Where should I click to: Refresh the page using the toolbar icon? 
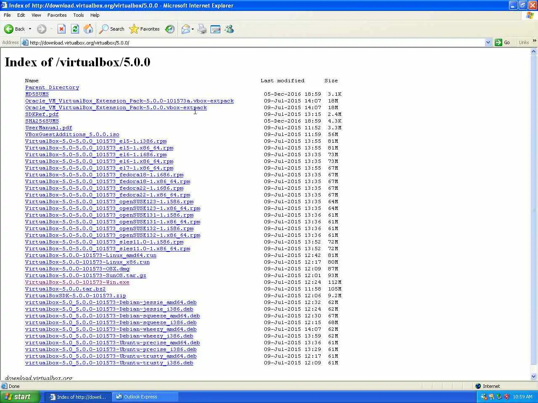[x=75, y=29]
